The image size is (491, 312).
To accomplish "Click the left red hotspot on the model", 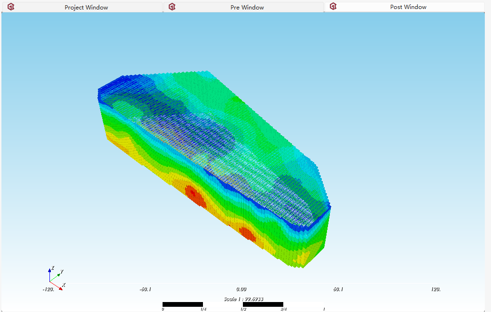I will pyautogui.click(x=195, y=195).
